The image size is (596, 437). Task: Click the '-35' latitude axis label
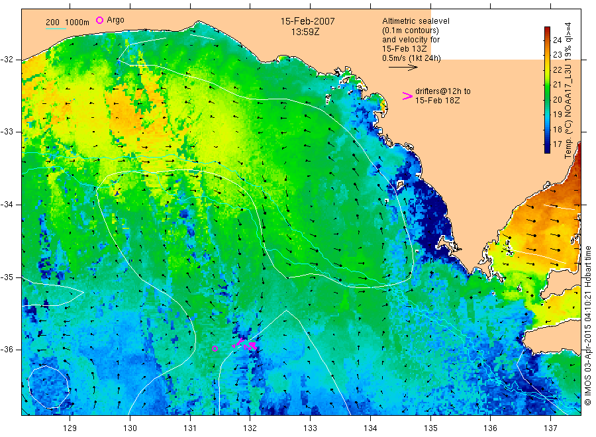[x=7, y=277]
